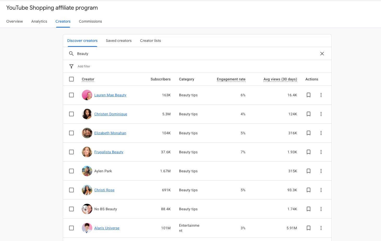Bookmark Lauren Mae Beauty
The image size is (381, 241).
tap(308, 95)
